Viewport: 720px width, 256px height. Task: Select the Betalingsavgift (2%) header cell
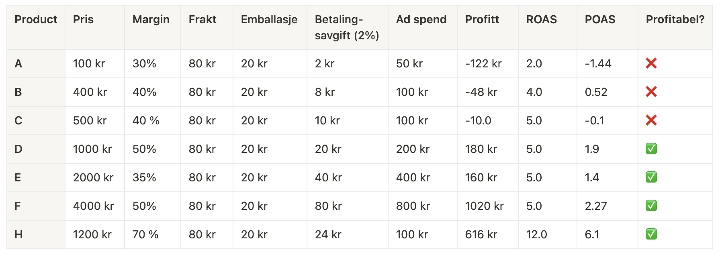[x=348, y=27]
